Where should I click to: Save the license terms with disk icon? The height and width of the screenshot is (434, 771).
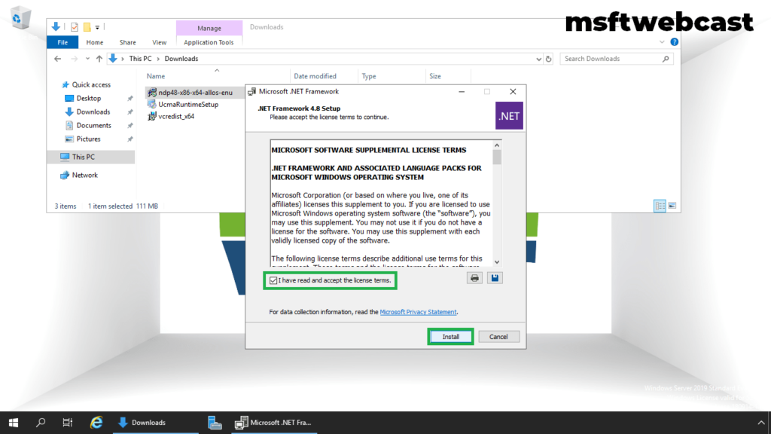(x=495, y=278)
